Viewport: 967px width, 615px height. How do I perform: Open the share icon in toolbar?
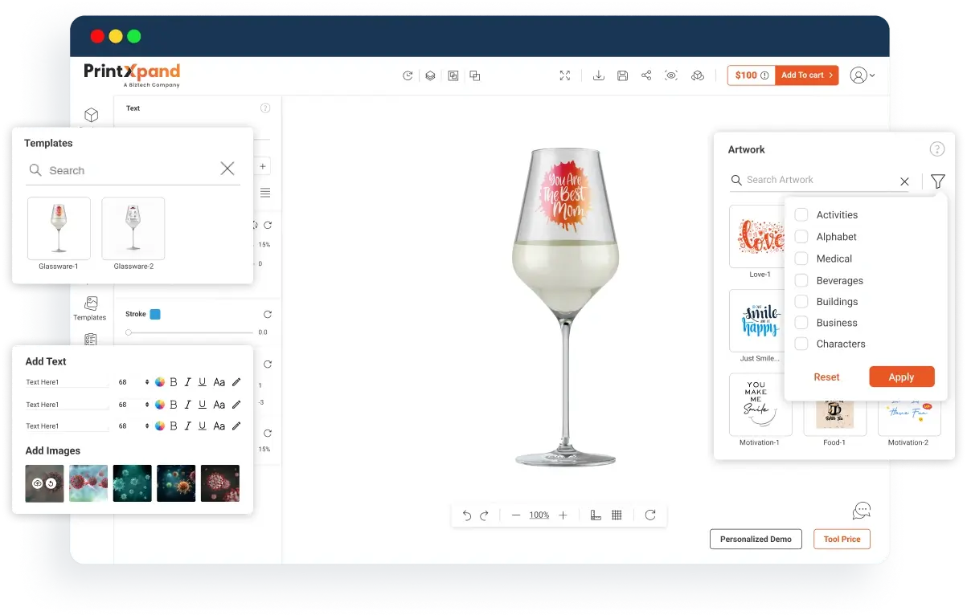(646, 75)
